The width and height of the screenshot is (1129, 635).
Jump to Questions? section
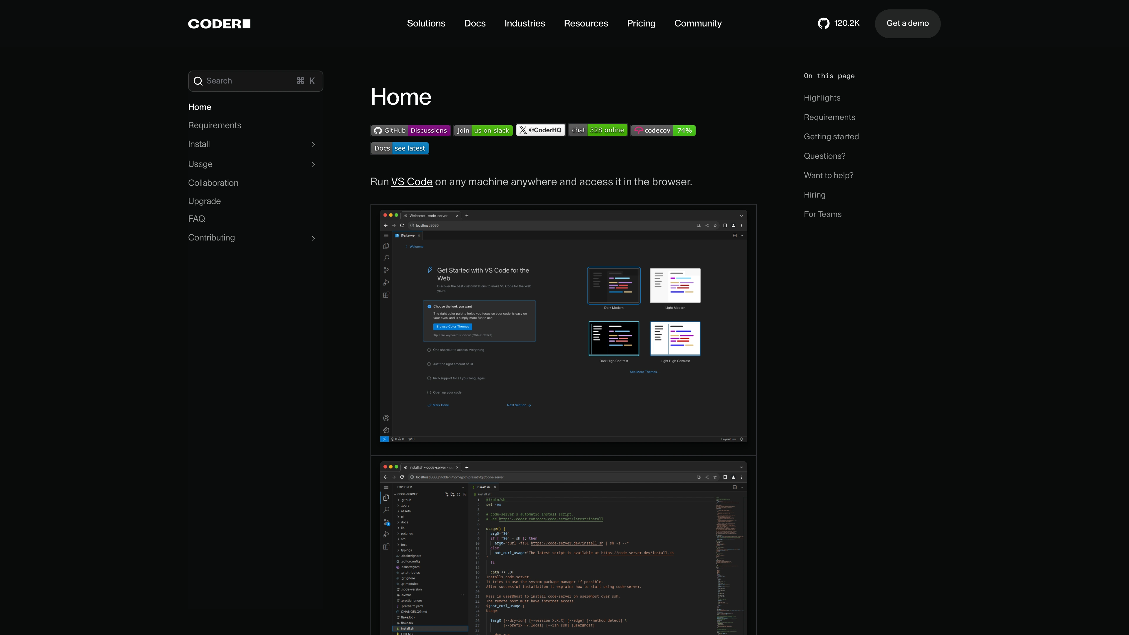(824, 156)
